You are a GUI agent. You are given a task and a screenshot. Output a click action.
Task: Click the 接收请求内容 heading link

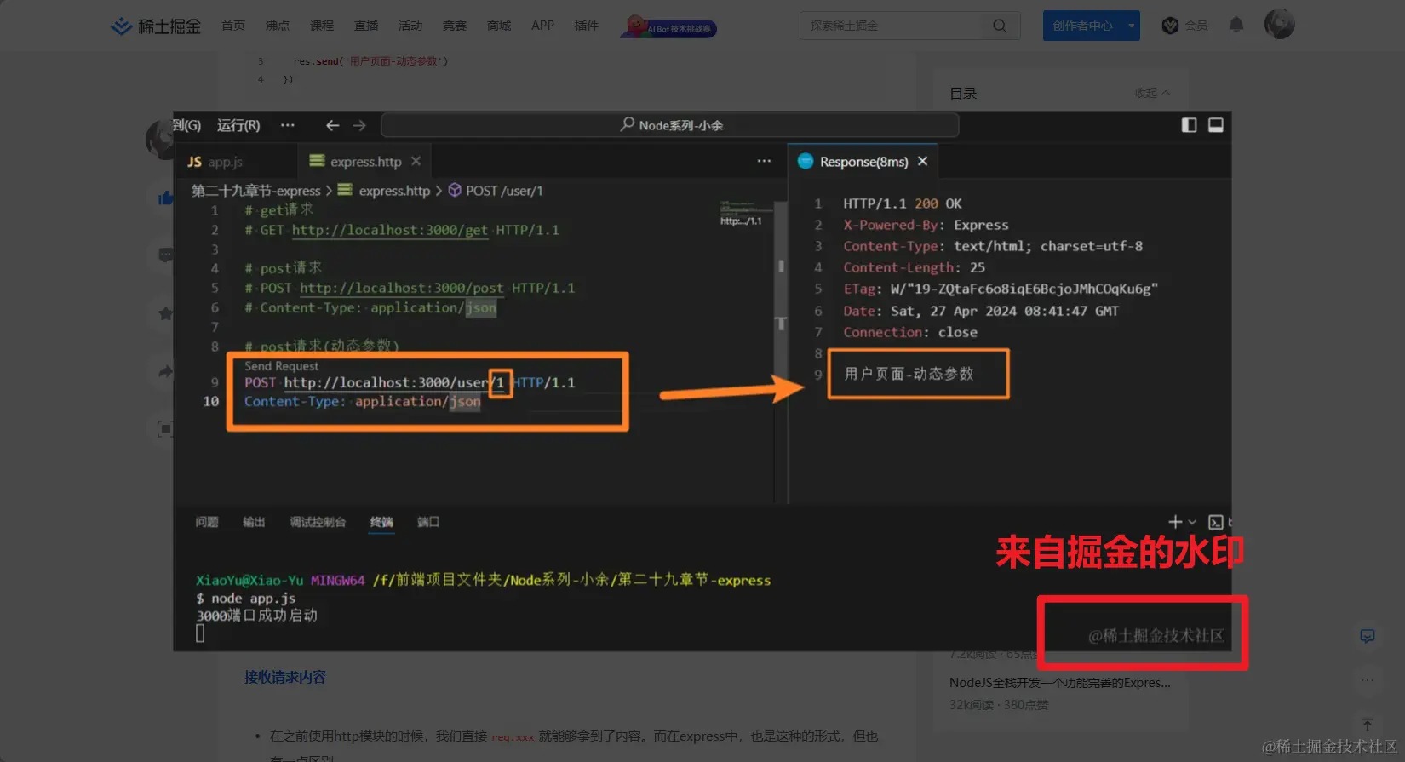[285, 678]
